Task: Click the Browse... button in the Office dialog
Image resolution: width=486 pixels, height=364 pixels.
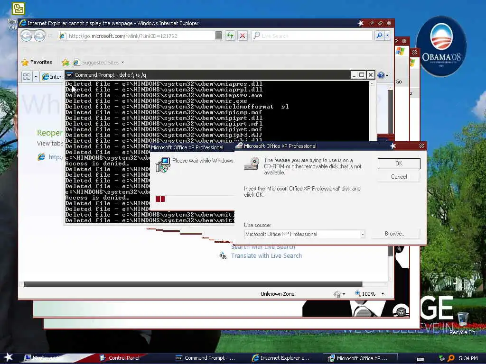Action: tap(395, 234)
